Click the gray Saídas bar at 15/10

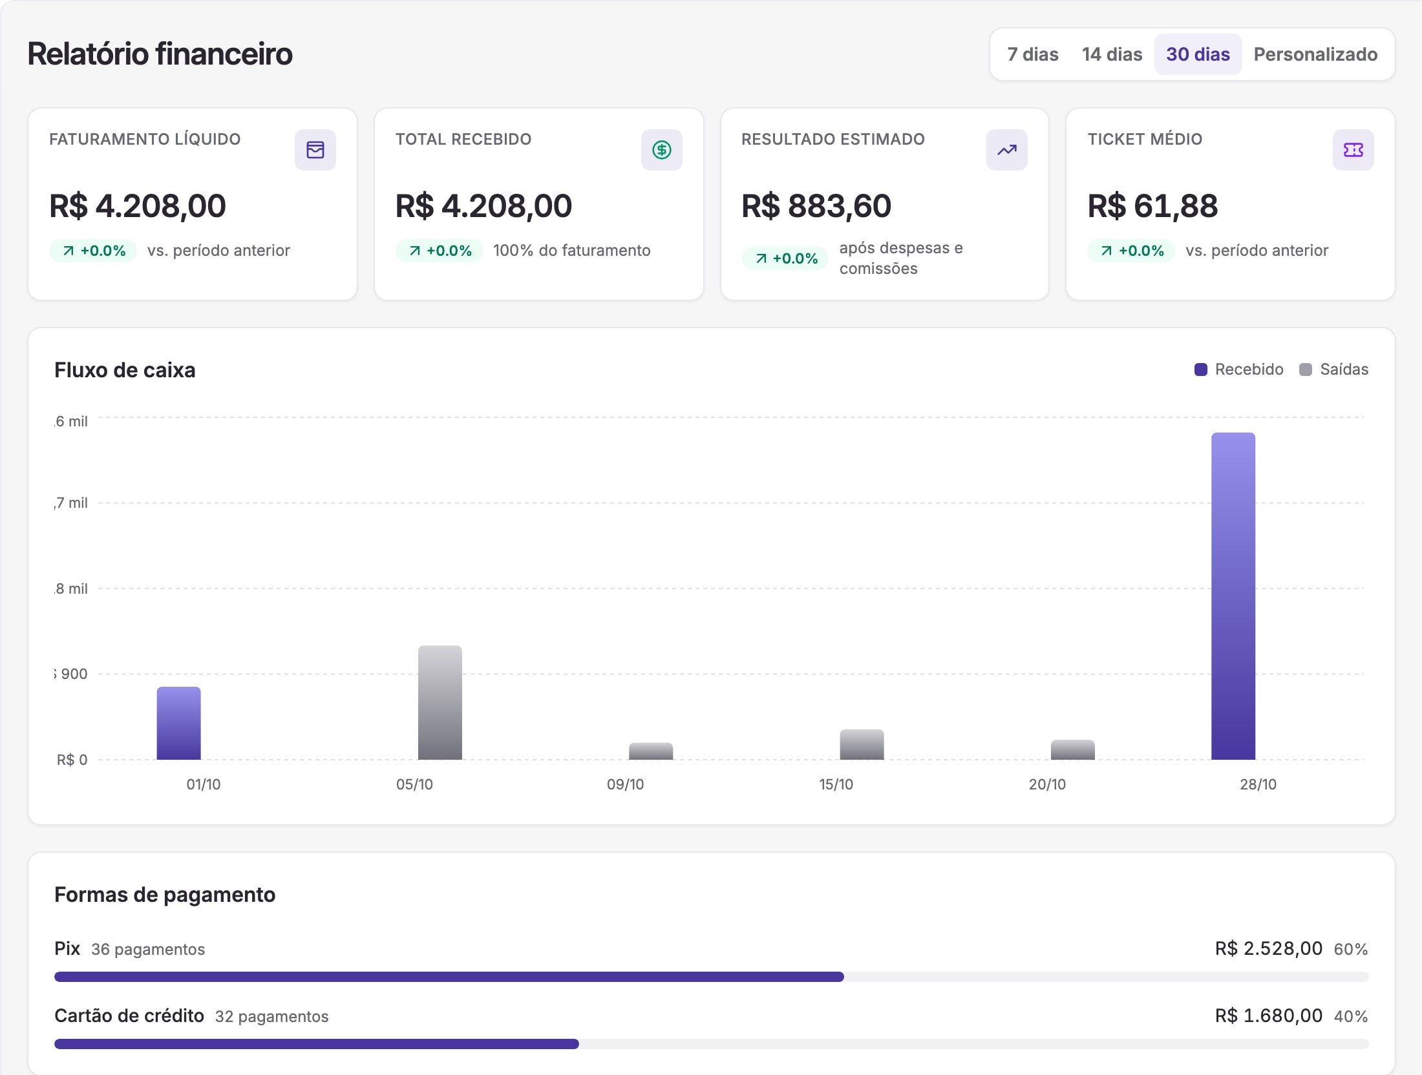(862, 745)
